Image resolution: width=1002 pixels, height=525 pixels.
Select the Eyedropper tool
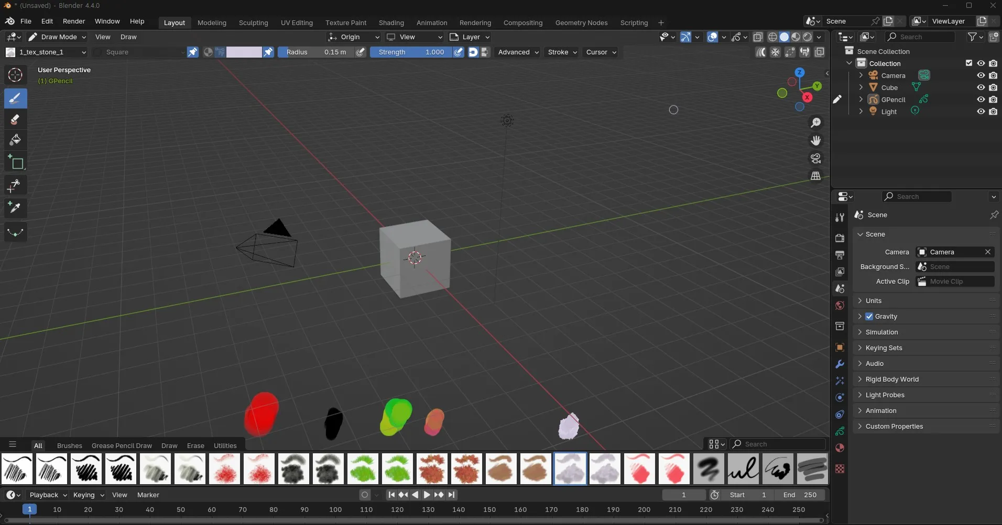[15, 208]
